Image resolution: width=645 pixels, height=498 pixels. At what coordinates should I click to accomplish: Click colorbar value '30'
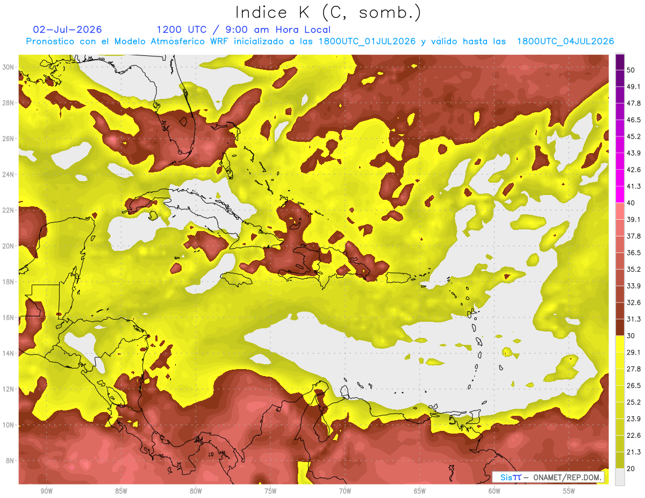[x=631, y=335]
